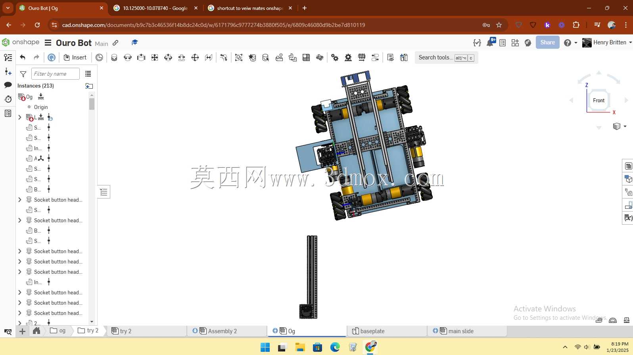Click the blue Share button
633x355 pixels.
[x=547, y=42]
